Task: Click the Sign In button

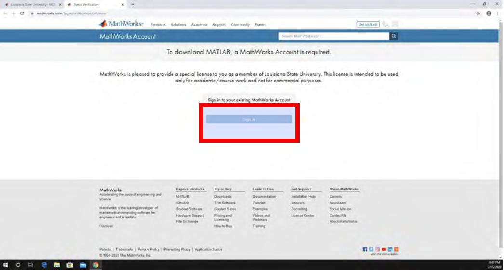Action: [249, 119]
